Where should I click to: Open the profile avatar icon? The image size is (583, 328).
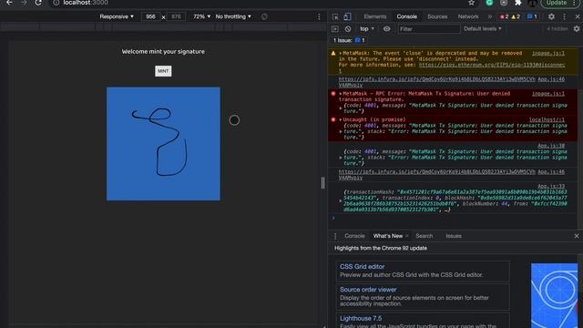pyautogui.click(x=532, y=3)
